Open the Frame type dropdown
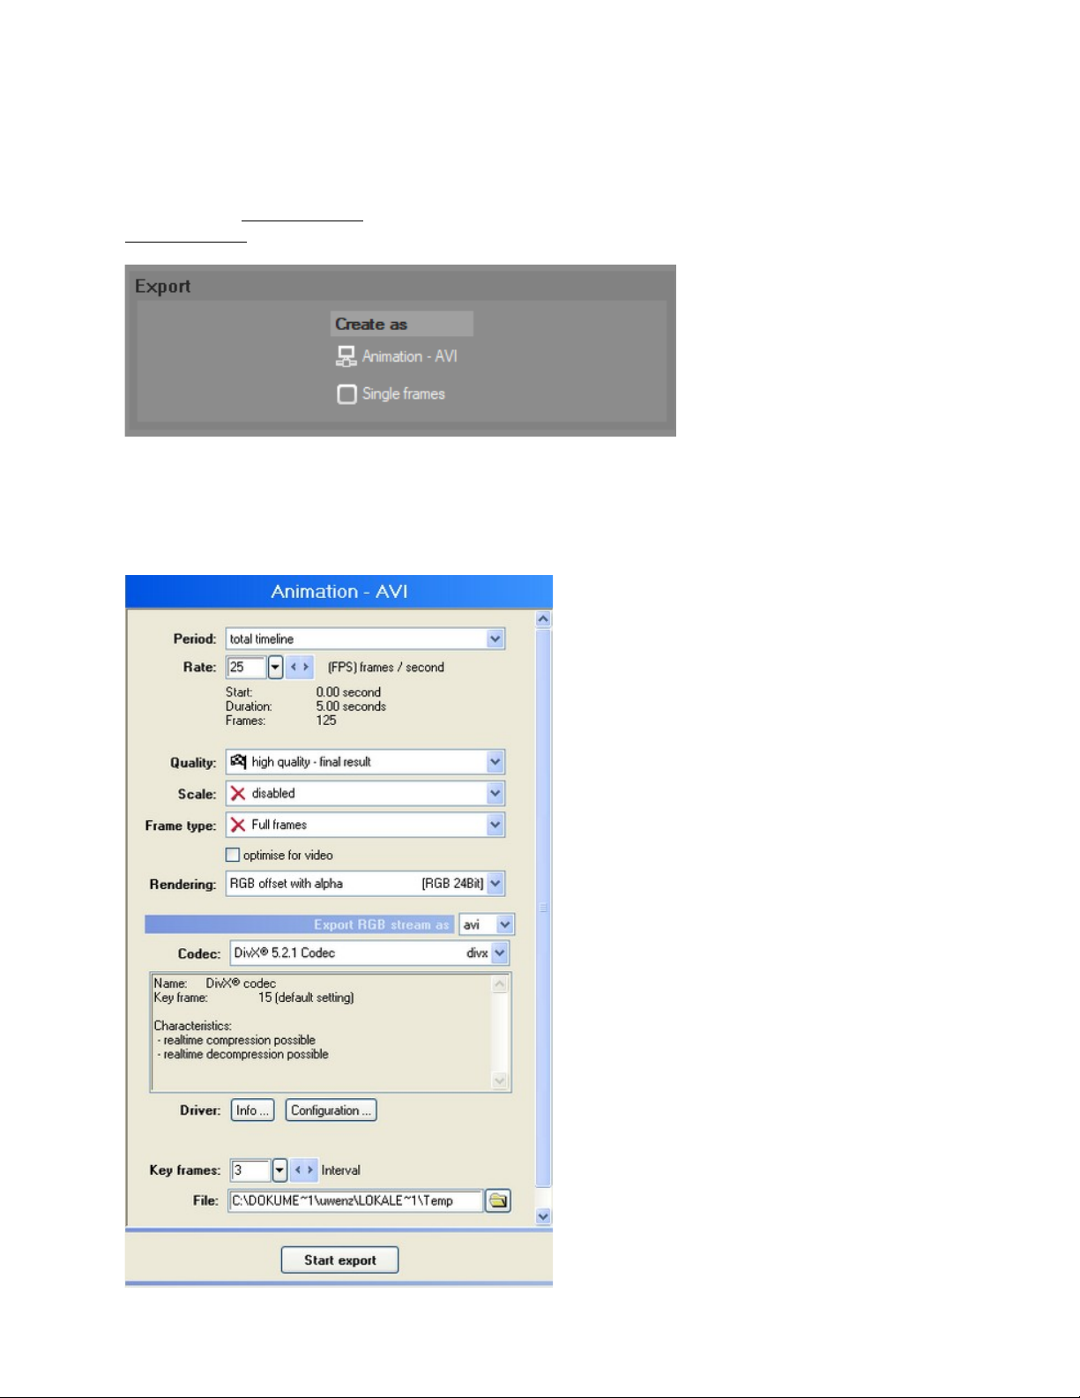 click(x=365, y=825)
